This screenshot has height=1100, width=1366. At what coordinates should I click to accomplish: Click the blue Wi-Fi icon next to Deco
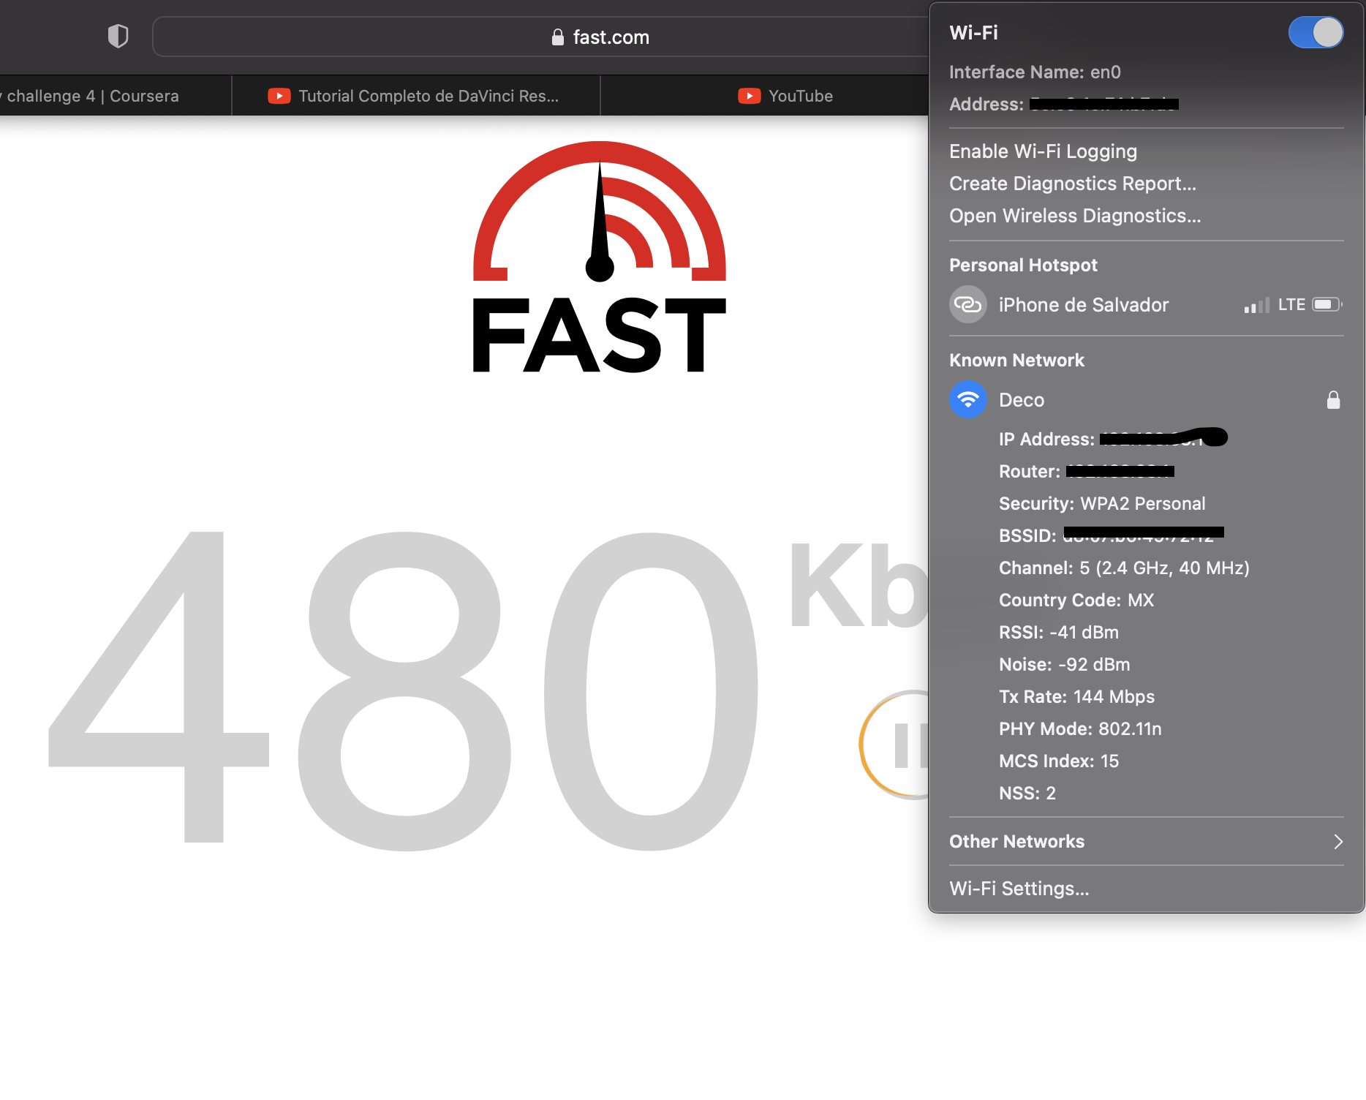968,399
